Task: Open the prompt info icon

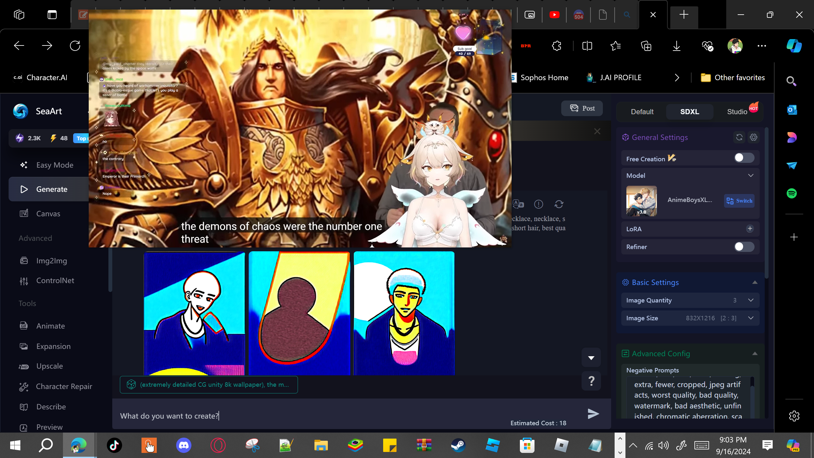Action: pos(539,204)
